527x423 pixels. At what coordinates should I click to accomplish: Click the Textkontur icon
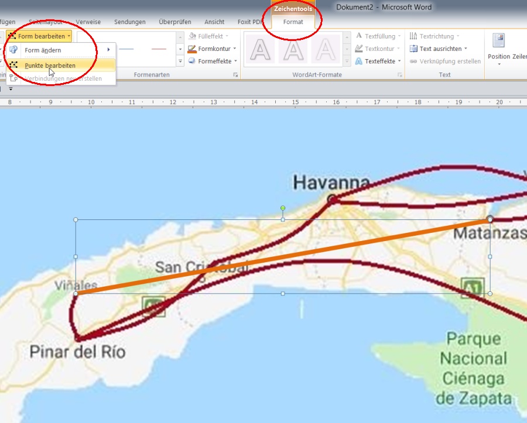359,49
